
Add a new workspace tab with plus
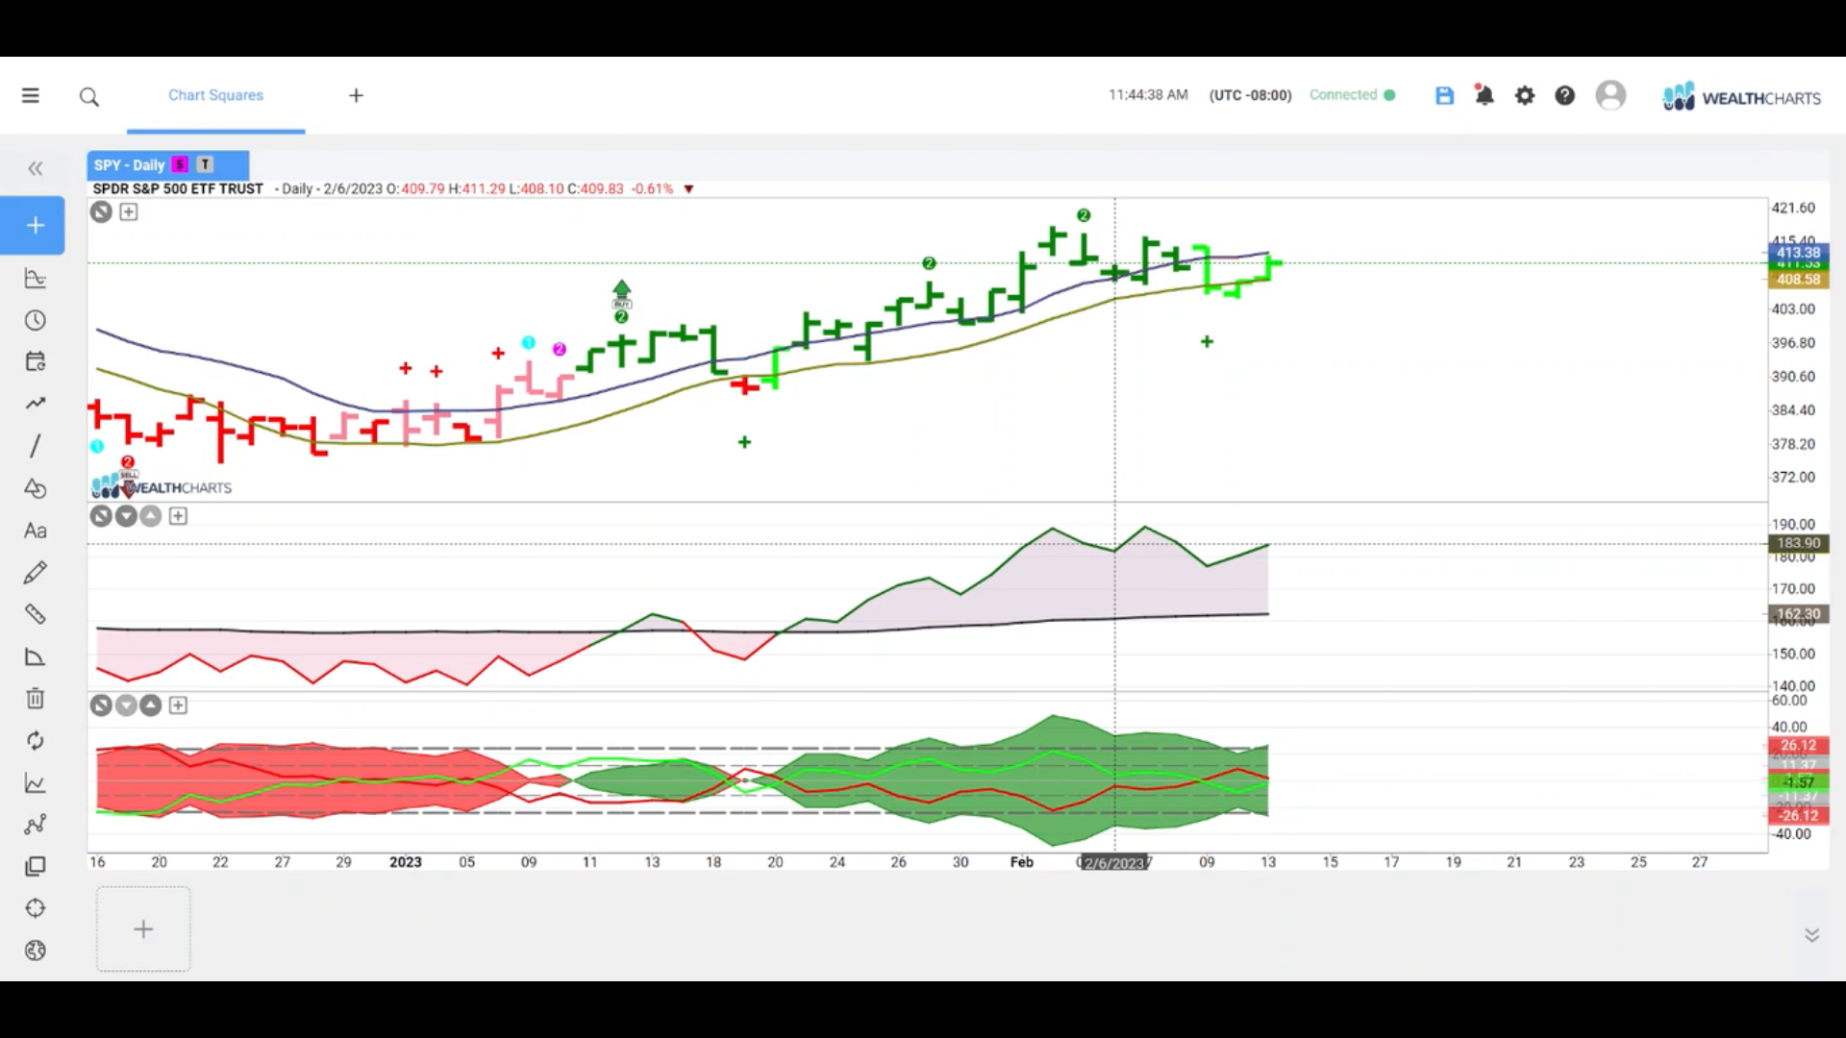click(x=356, y=95)
